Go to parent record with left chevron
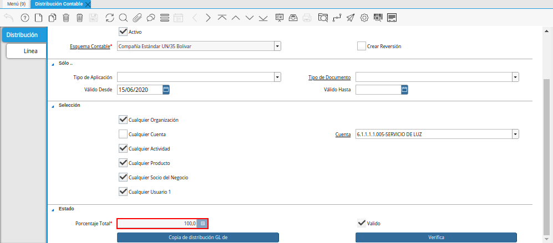 tap(195, 18)
